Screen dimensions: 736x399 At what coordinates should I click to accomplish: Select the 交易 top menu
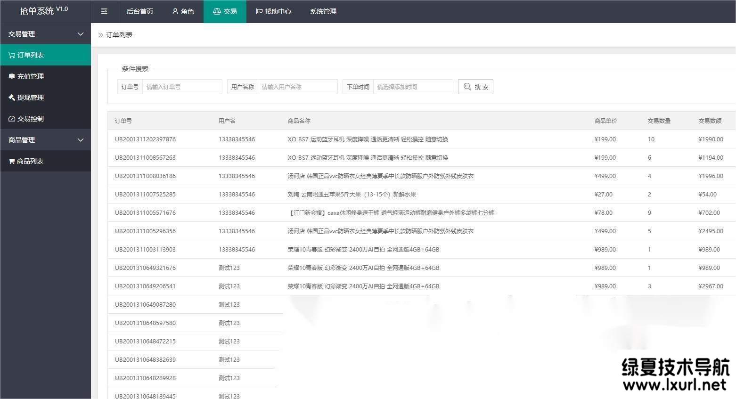click(225, 11)
